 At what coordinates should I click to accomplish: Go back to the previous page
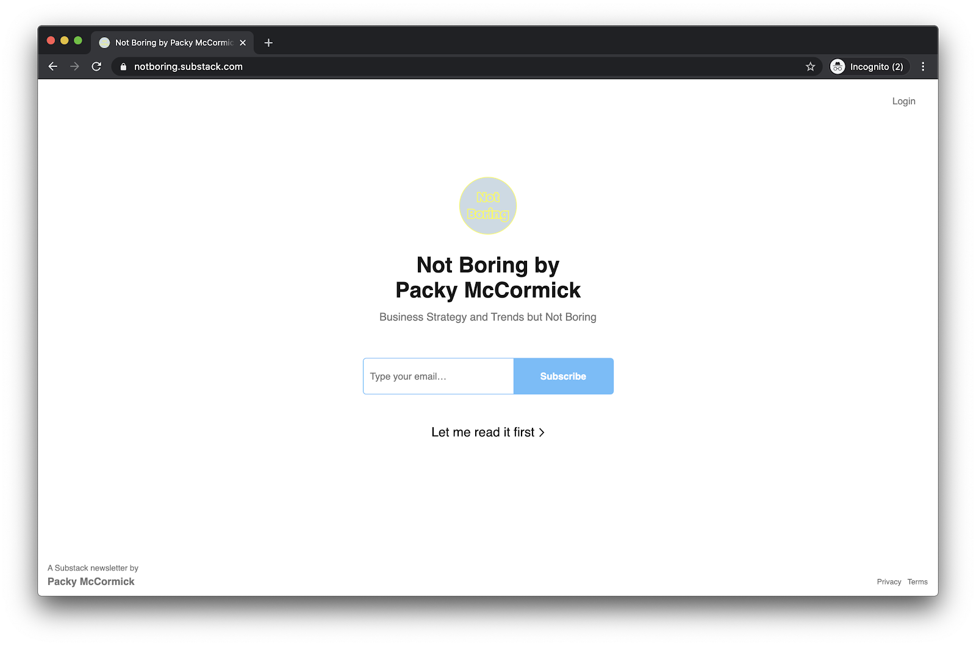53,66
